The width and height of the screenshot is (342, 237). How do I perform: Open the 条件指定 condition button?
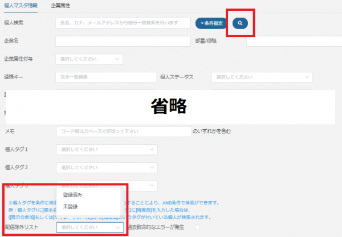tap(211, 23)
